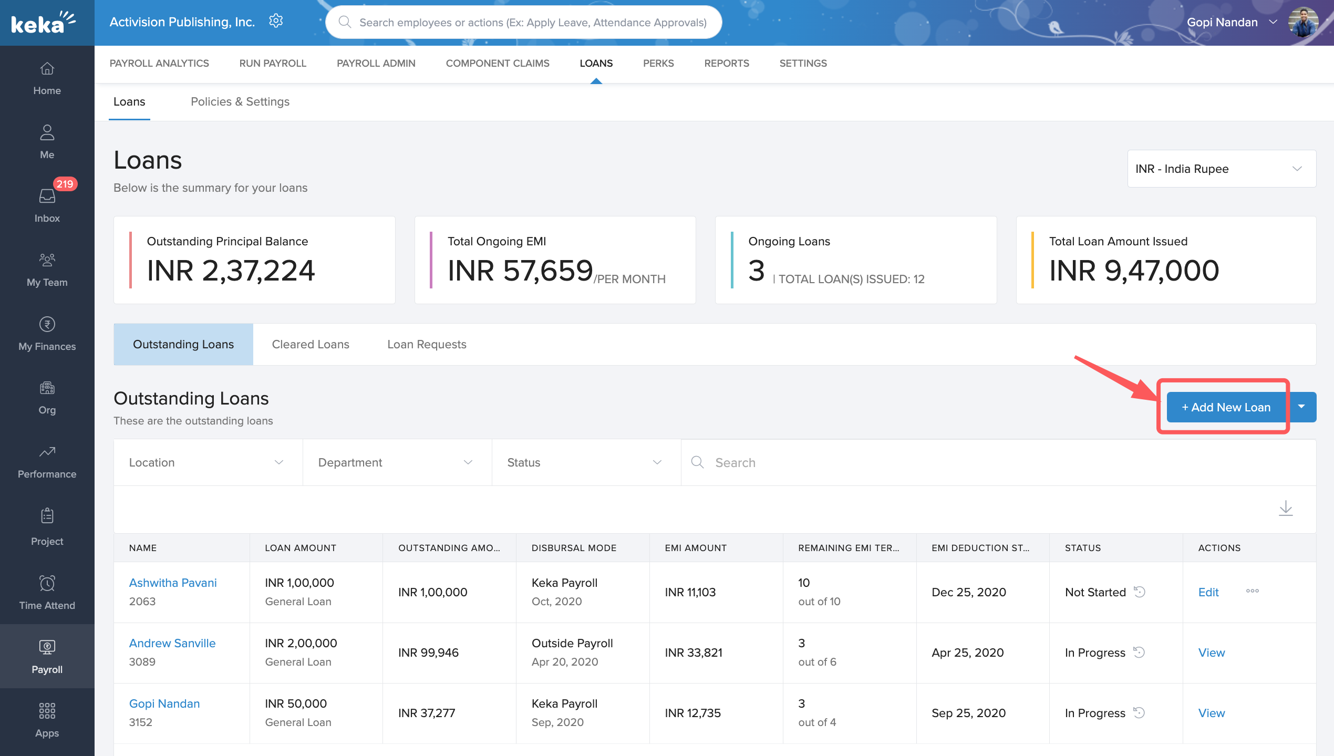Open the three-dot menu for Ashwitha Pavani
This screenshot has height=756, width=1334.
click(1252, 591)
